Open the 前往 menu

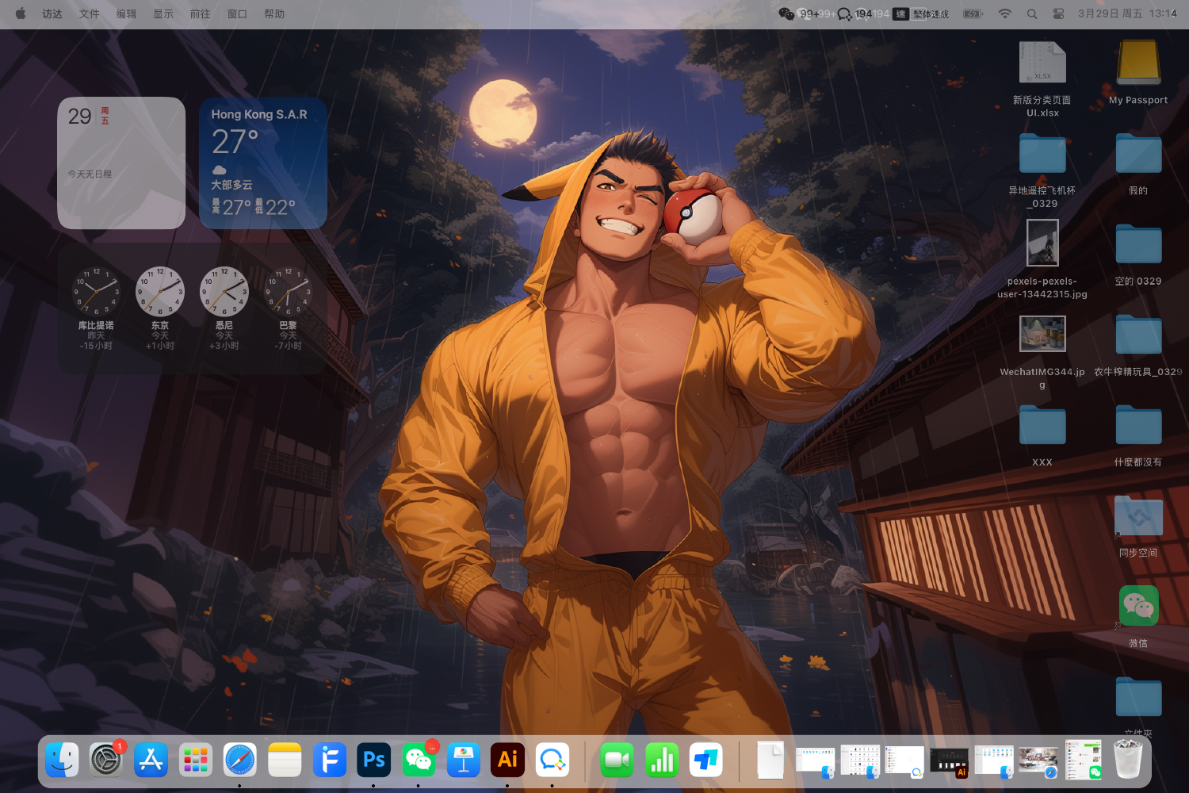pyautogui.click(x=200, y=14)
